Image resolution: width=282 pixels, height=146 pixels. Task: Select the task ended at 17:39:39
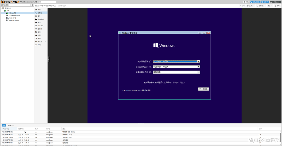(x=140, y=137)
